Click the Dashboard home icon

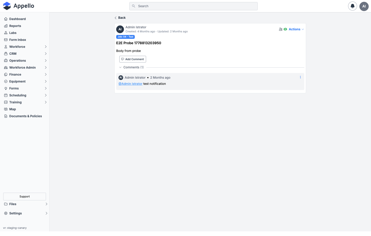[x=6, y=19]
